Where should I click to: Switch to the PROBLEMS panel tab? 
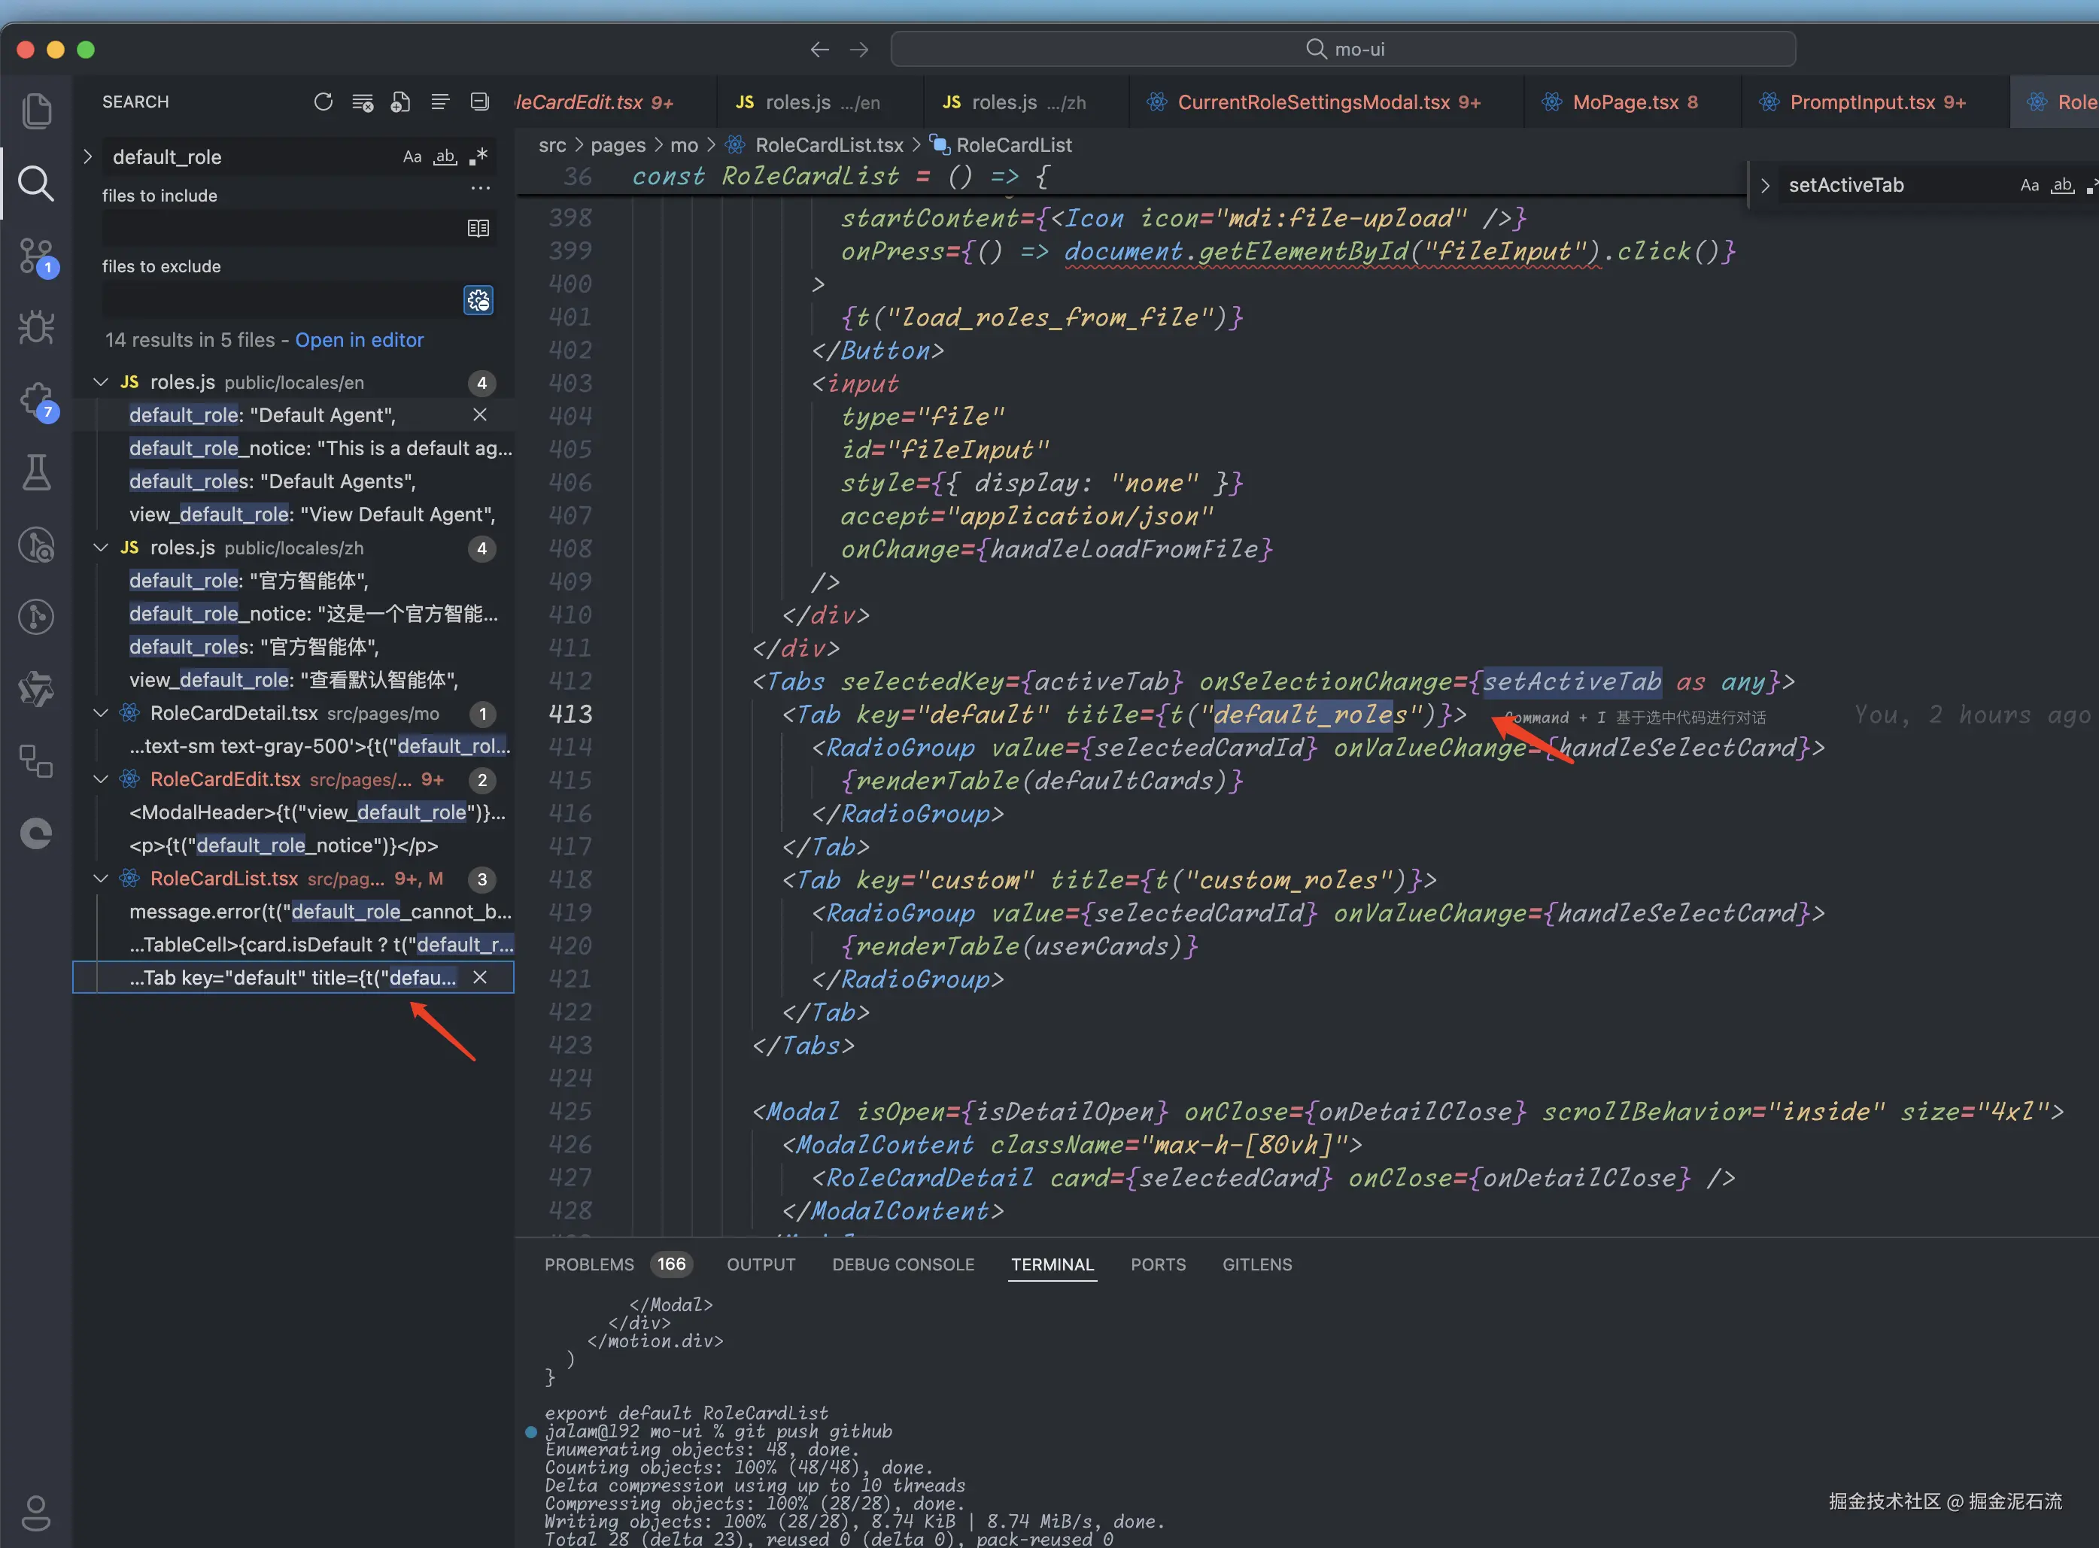(588, 1264)
